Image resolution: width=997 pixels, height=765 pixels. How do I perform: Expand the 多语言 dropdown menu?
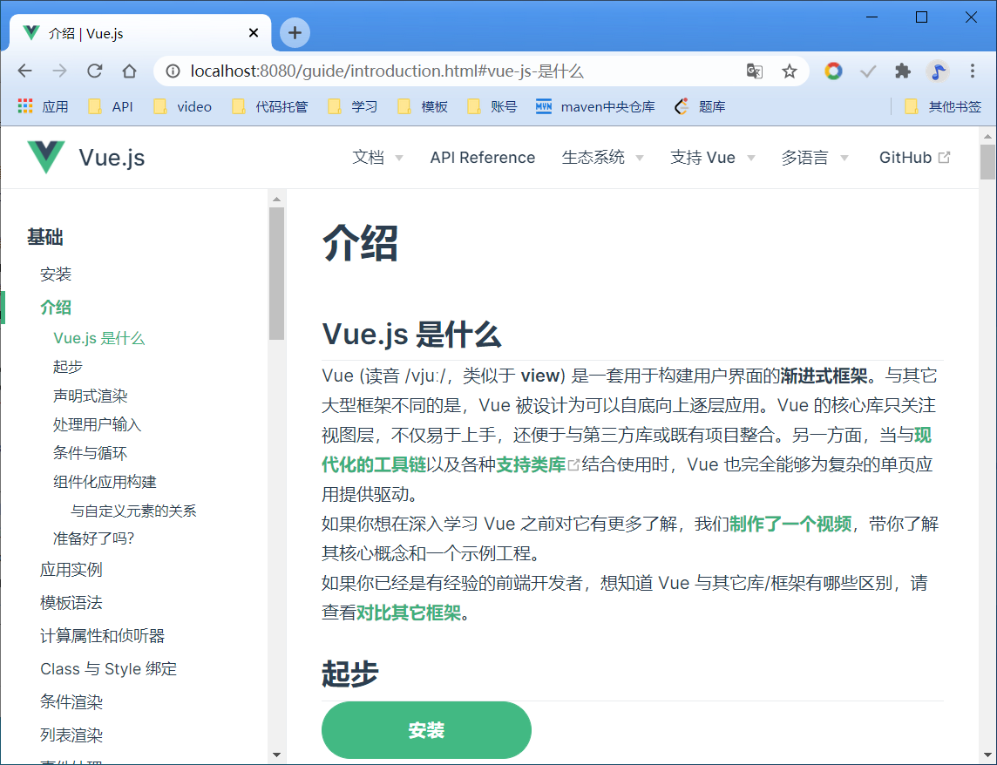click(x=815, y=157)
